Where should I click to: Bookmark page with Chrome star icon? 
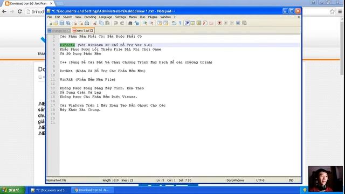(332, 11)
